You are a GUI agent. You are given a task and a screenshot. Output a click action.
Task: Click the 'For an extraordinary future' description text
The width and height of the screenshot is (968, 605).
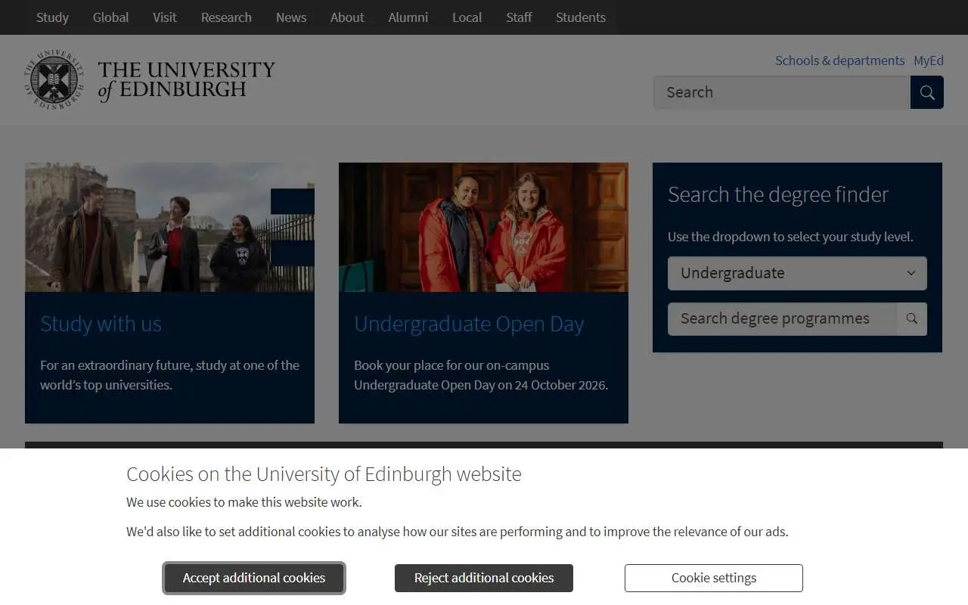click(x=169, y=375)
